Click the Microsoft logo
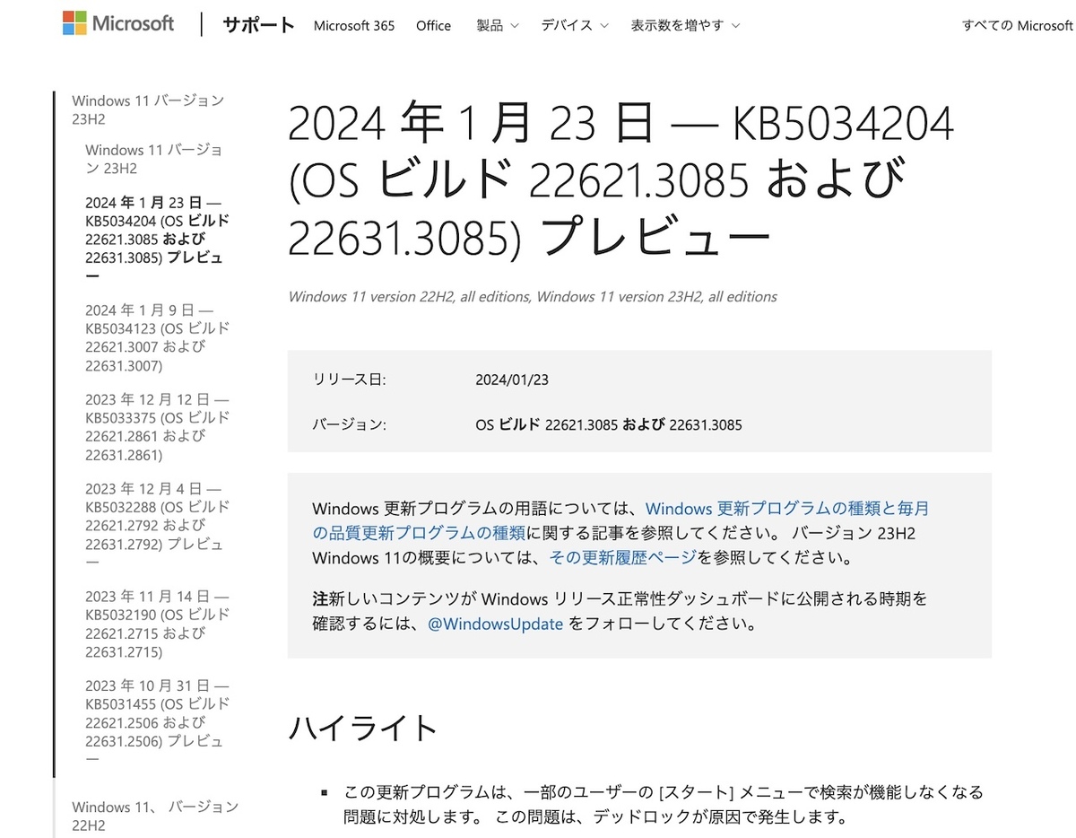The image size is (1076, 838). 118,24
